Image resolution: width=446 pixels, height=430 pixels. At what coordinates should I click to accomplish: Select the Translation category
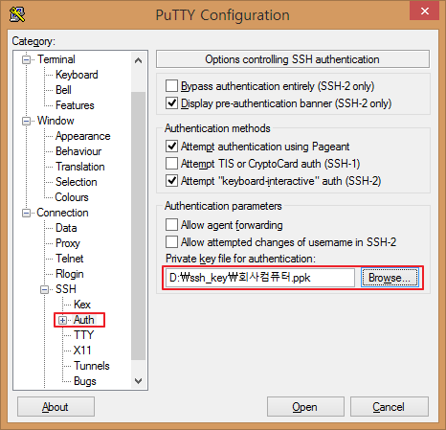pos(80,167)
